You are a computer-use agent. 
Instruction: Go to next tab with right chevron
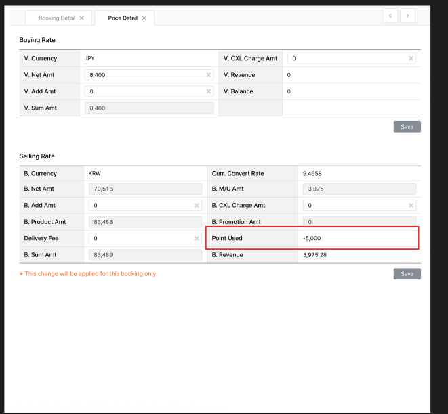coord(407,16)
